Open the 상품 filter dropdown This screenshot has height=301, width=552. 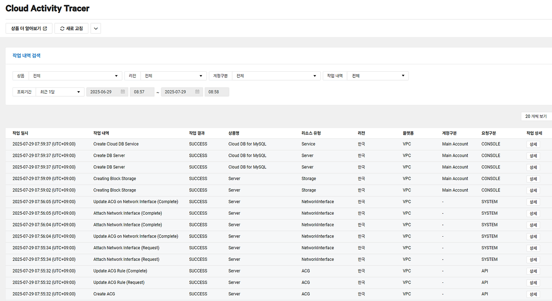point(75,76)
